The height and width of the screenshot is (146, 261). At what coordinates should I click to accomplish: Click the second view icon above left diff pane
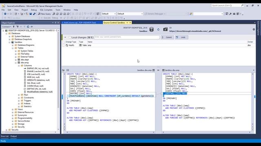[x=68, y=70]
